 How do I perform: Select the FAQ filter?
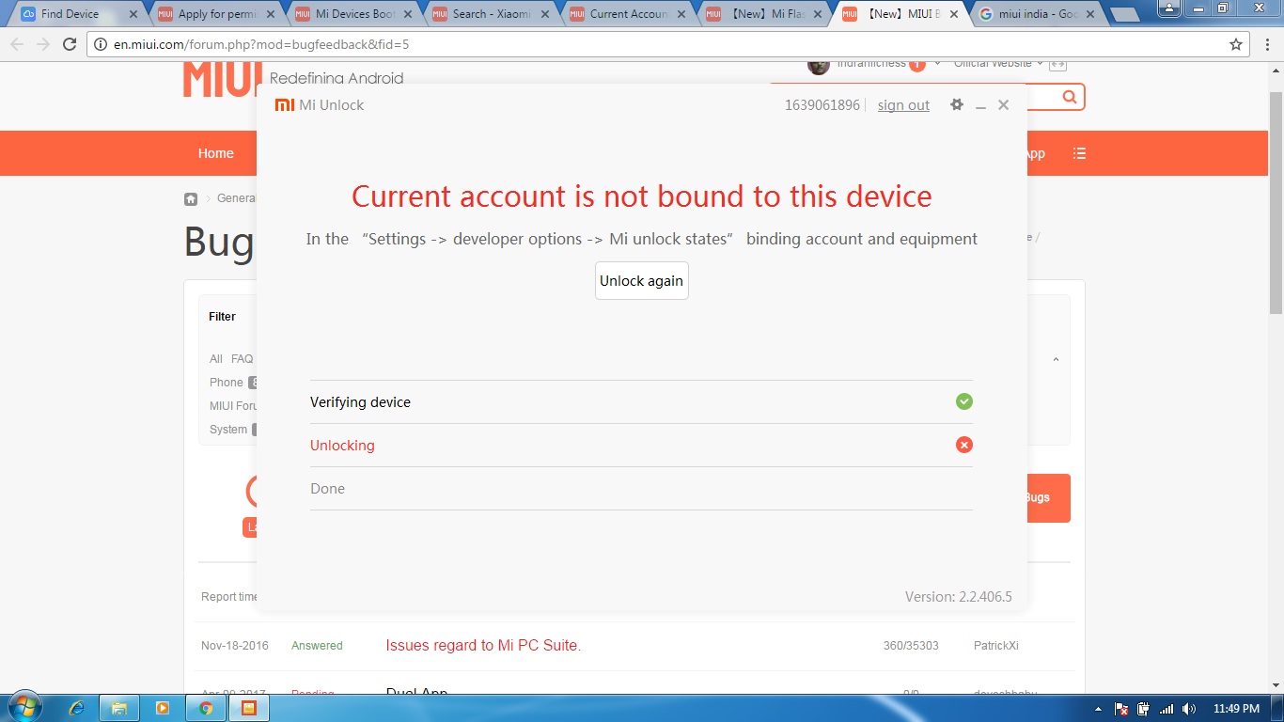[x=243, y=359]
